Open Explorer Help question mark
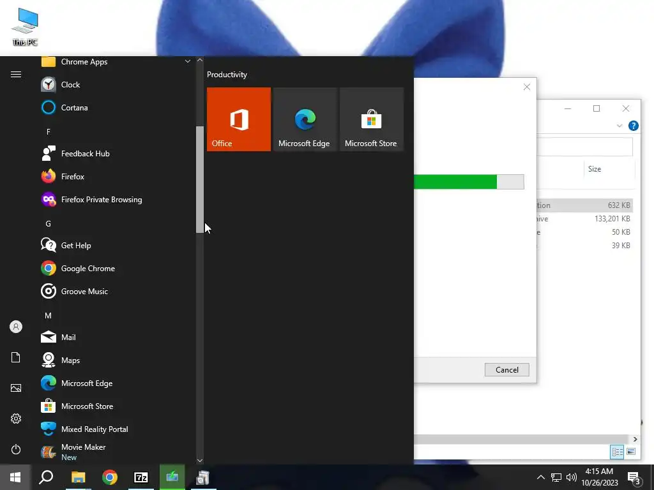The height and width of the screenshot is (490, 654). point(633,126)
